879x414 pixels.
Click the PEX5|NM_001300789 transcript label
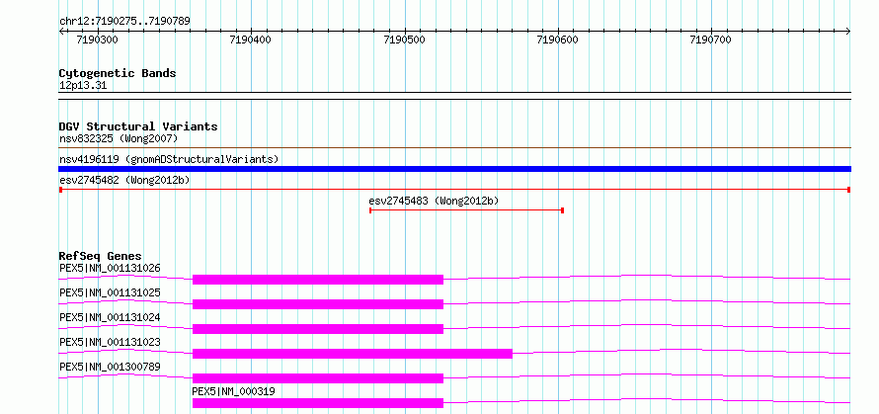point(110,367)
